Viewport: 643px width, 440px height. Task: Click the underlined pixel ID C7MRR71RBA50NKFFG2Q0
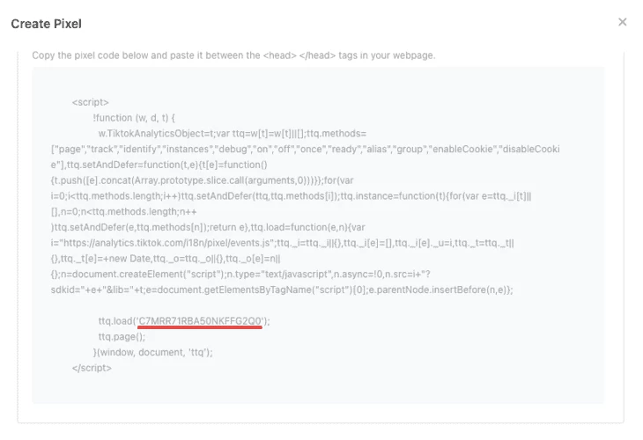click(x=200, y=321)
